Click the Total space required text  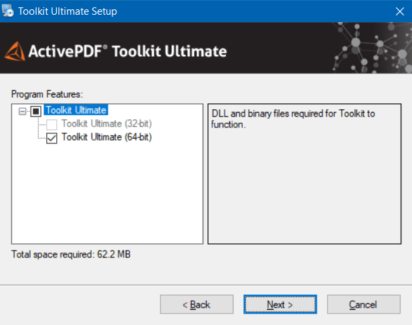[71, 255]
